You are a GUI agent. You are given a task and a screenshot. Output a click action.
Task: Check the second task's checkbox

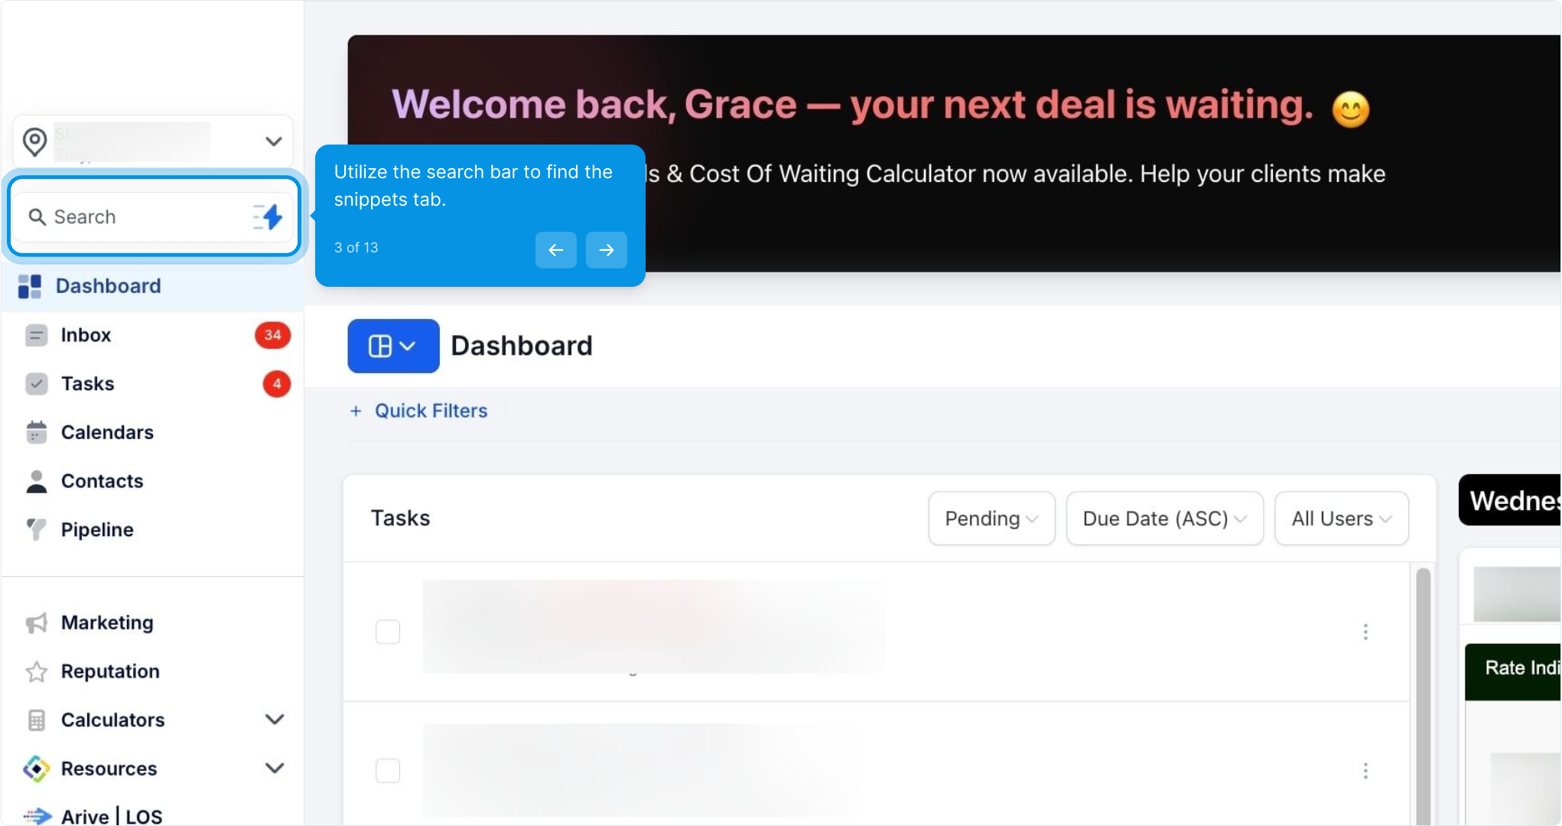388,770
